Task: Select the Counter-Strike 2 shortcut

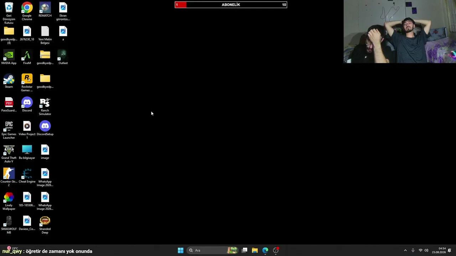Action: click(9, 178)
